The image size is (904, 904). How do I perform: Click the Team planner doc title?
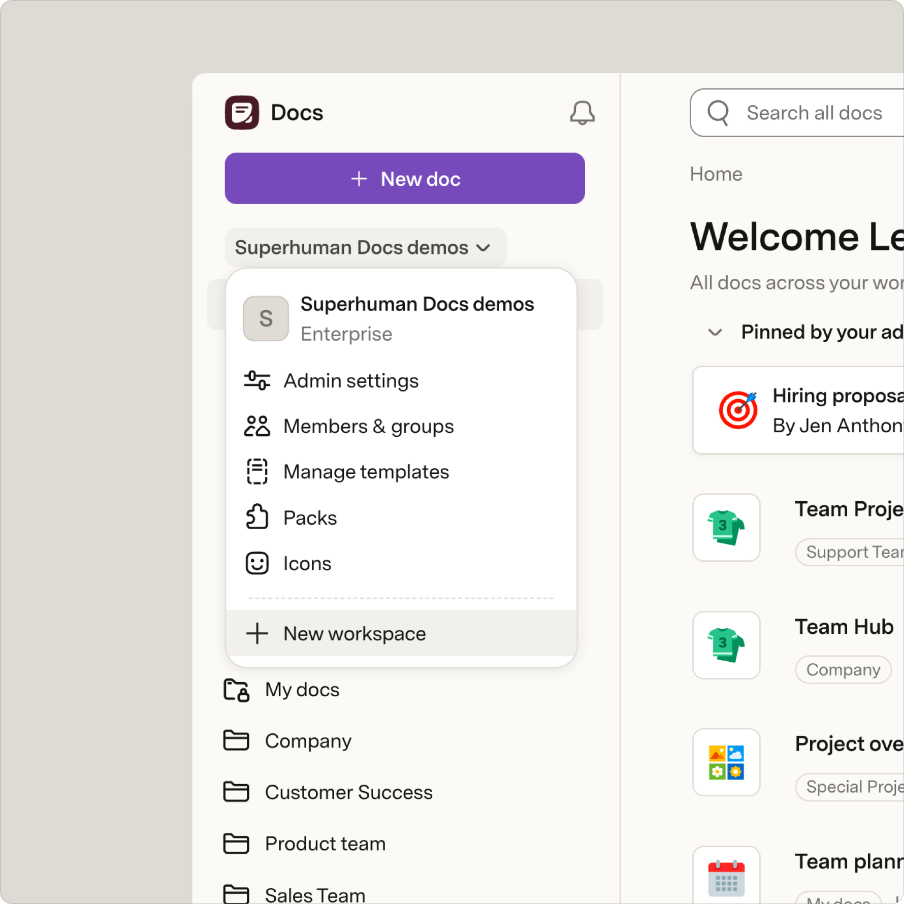click(850, 861)
